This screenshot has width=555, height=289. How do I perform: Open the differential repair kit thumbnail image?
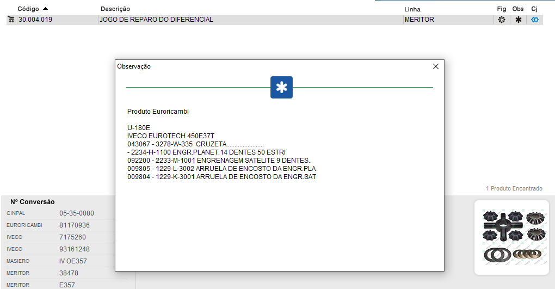point(513,237)
